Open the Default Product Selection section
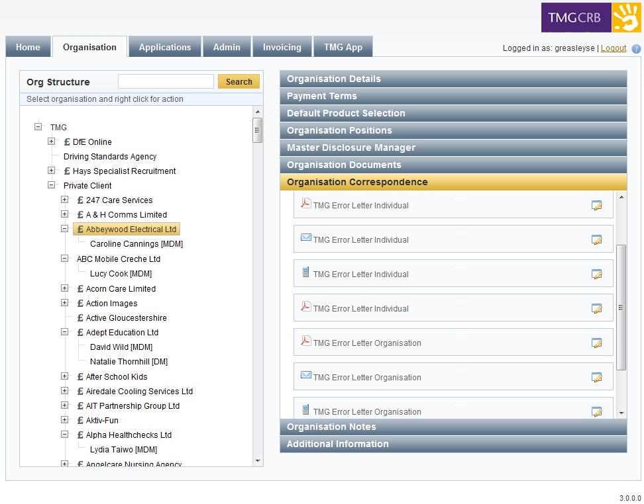This screenshot has height=504, width=644. tap(453, 113)
